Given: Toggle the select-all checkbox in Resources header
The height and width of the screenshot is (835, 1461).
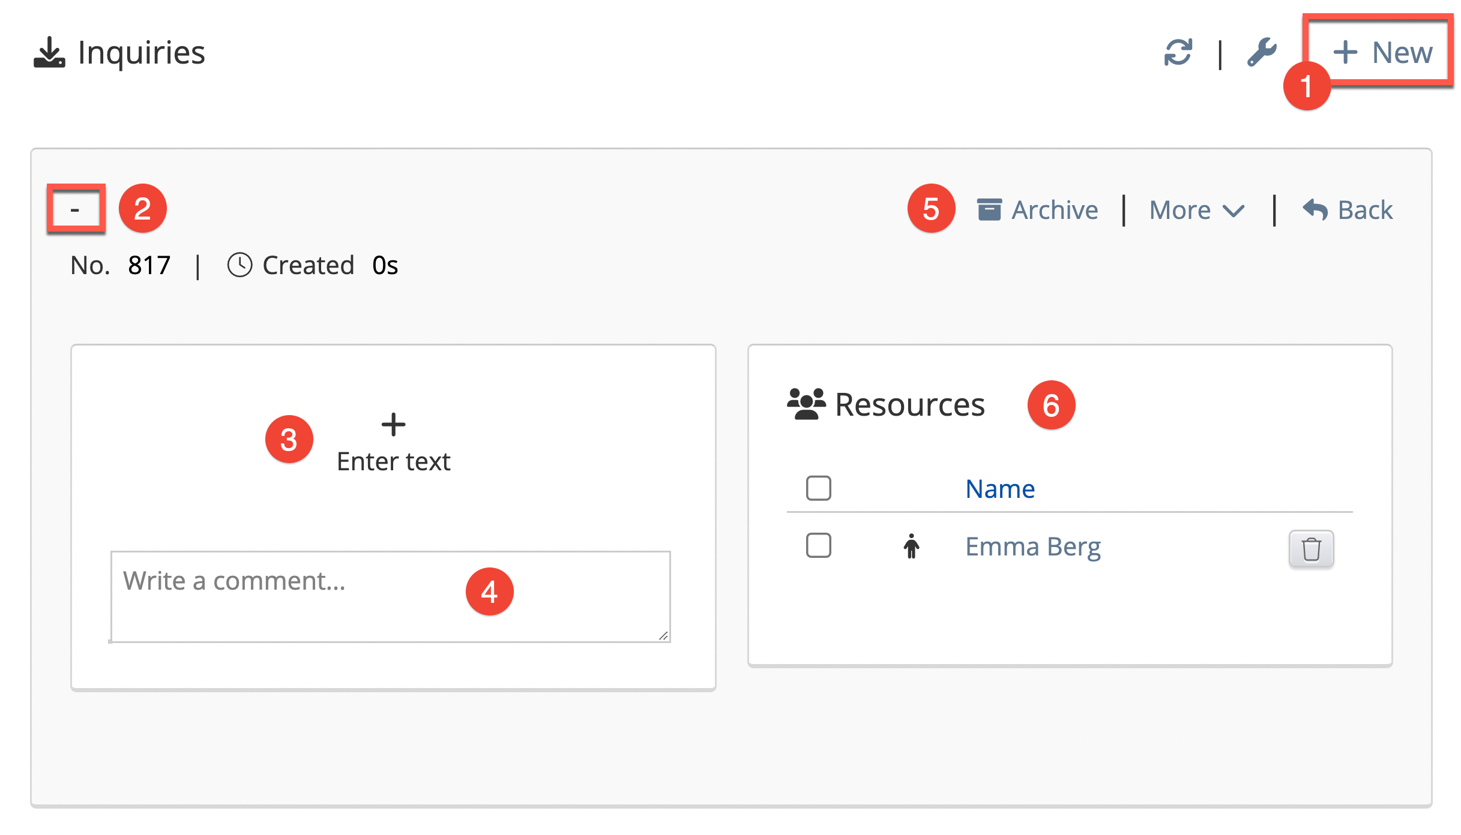Looking at the screenshot, I should point(818,488).
